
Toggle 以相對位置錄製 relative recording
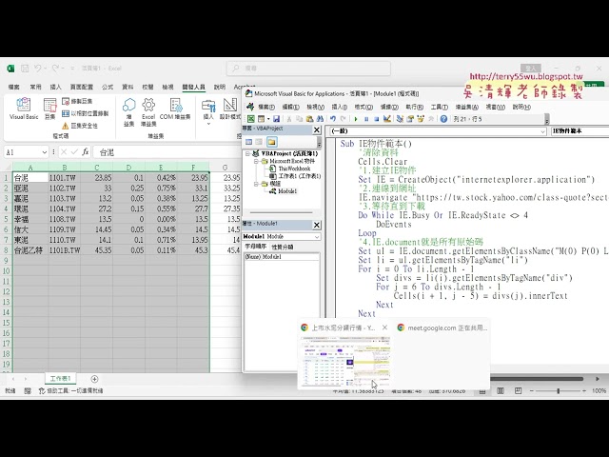click(x=86, y=113)
